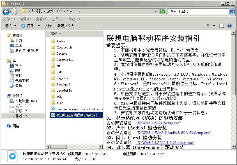The width and height of the screenshot is (237, 165).
Task: Click the 搜索 Win8.1 search field
Action: [198, 11]
